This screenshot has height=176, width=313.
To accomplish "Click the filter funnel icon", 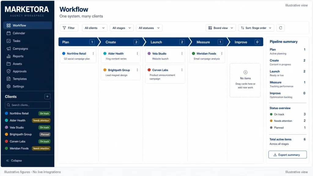I will pyautogui.click(x=64, y=28).
